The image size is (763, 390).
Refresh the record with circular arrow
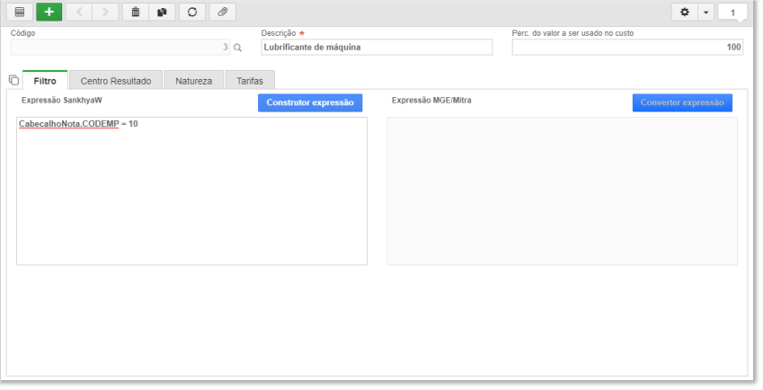point(192,13)
